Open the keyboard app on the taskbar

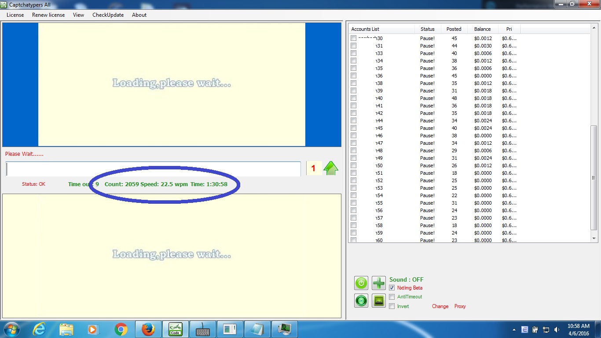(203, 329)
